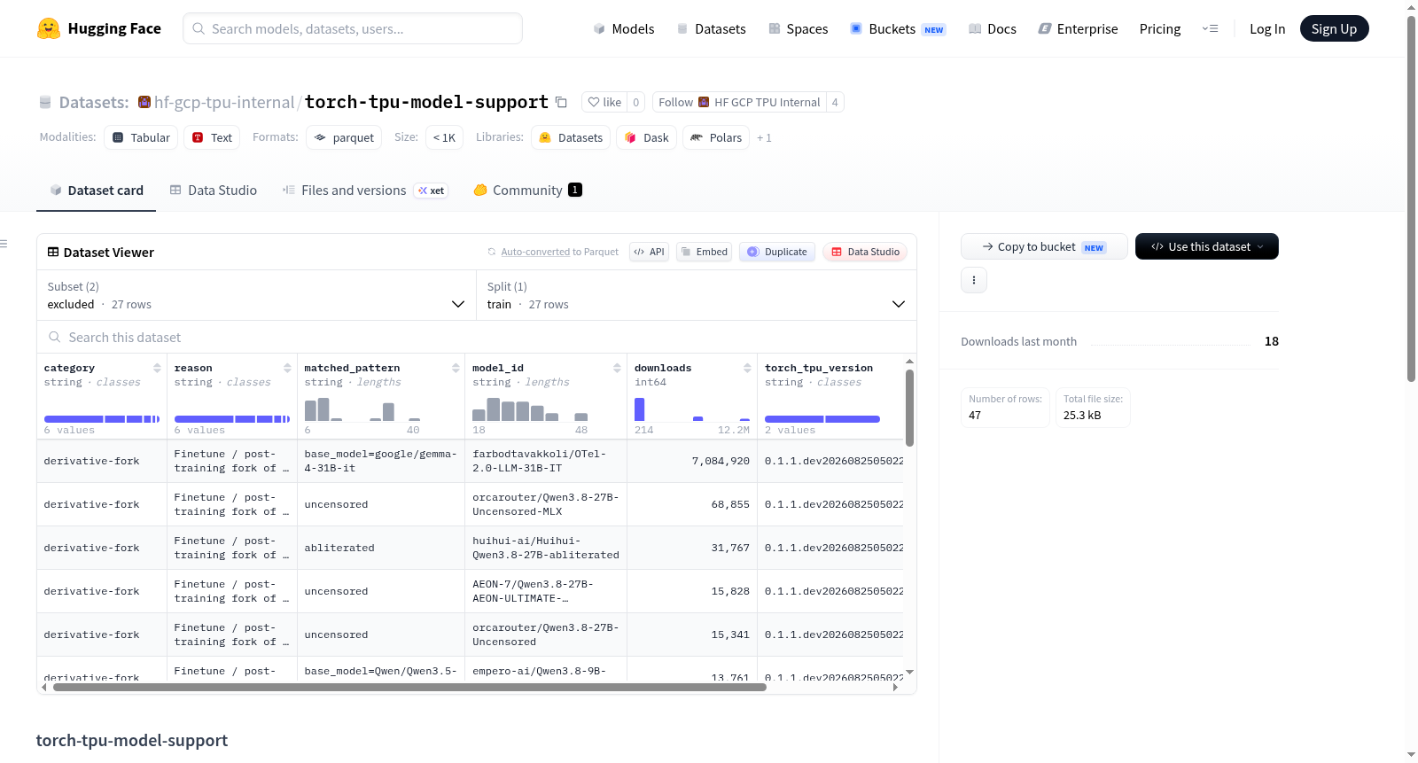Copy dataset name with the copy icon
The width and height of the screenshot is (1418, 763).
pyautogui.click(x=561, y=102)
